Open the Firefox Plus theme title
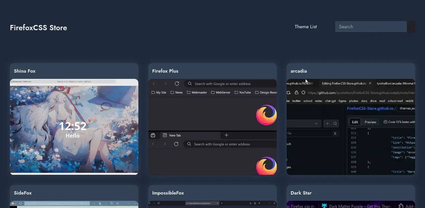This screenshot has width=425, height=208. pyautogui.click(x=165, y=71)
